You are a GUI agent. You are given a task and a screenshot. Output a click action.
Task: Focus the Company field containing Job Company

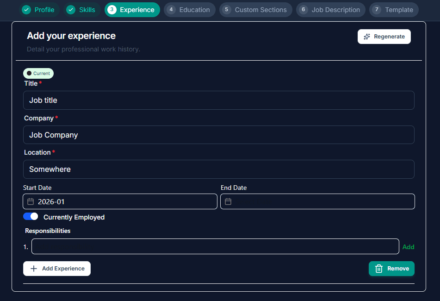point(218,135)
